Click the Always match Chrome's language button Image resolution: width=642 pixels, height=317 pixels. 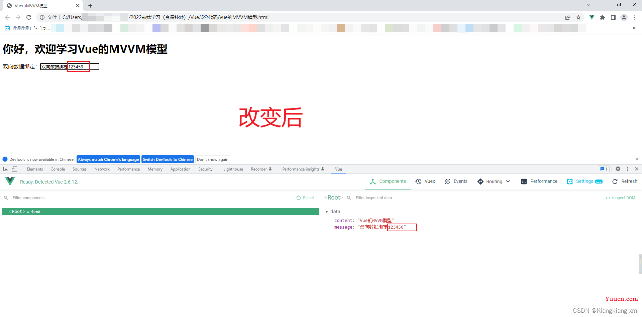pyautogui.click(x=108, y=160)
